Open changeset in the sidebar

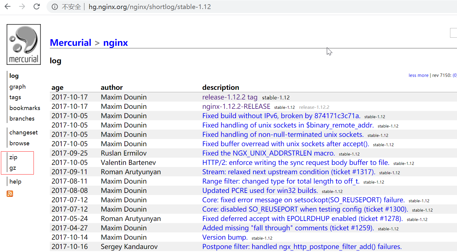tap(24, 133)
